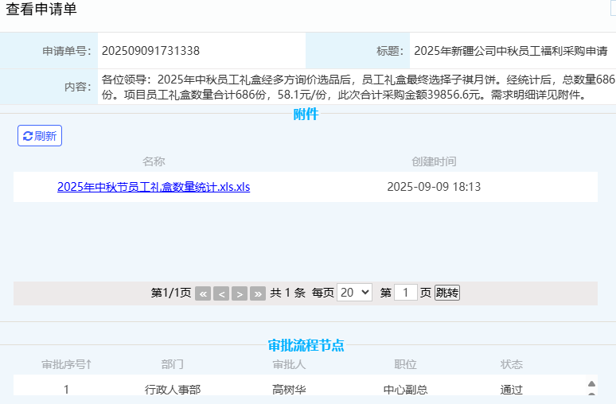Open the 2025年中秋节员工礼盒数量统计.xls.xls attachment

pyautogui.click(x=154, y=187)
